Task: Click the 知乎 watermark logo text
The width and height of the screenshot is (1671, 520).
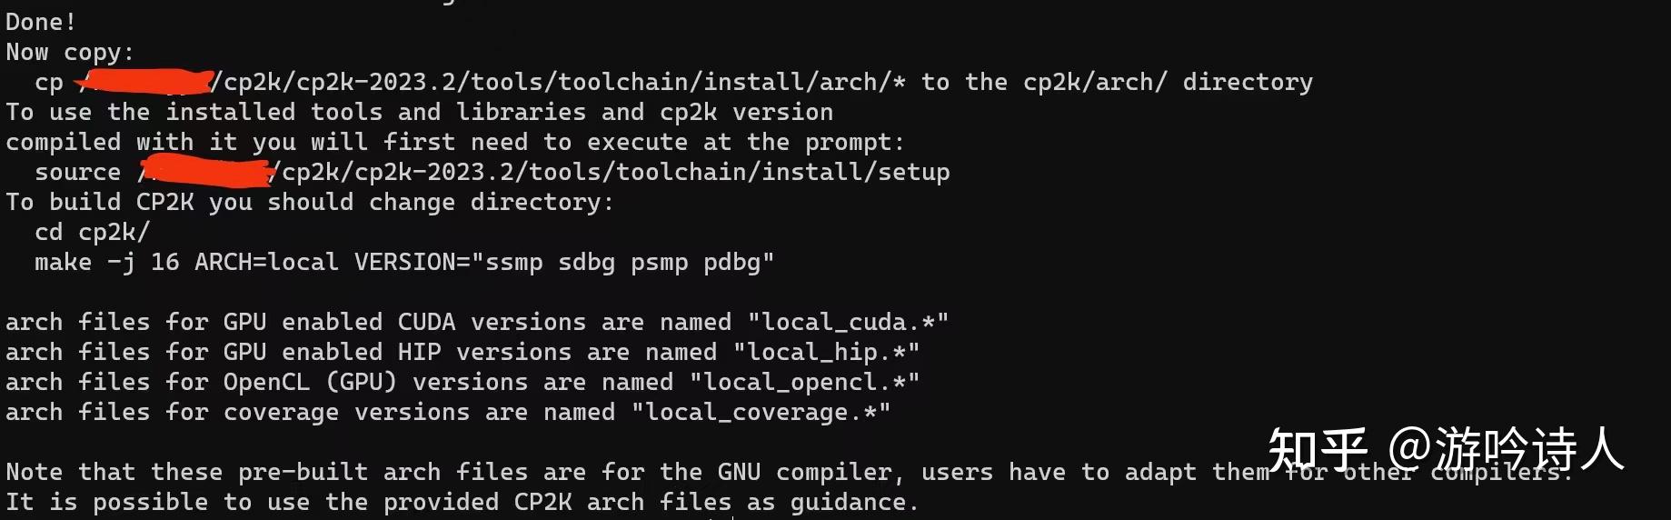Action: point(1318,450)
